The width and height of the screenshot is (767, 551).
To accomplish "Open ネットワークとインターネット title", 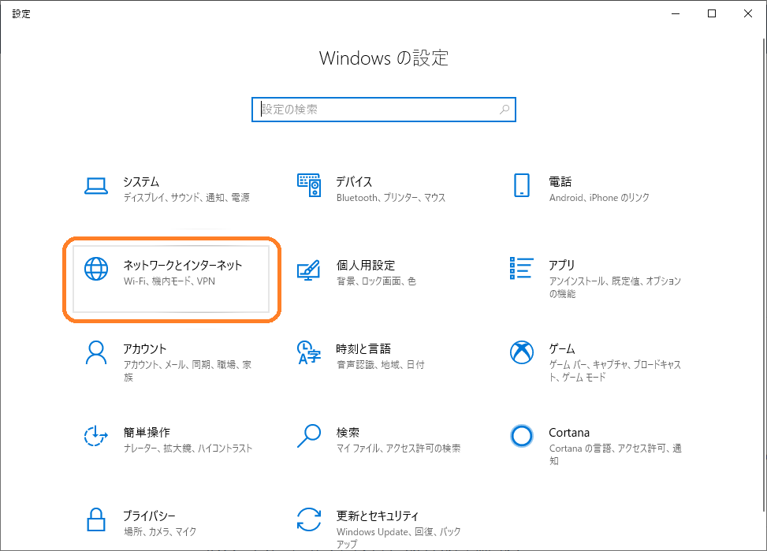I will tap(182, 265).
